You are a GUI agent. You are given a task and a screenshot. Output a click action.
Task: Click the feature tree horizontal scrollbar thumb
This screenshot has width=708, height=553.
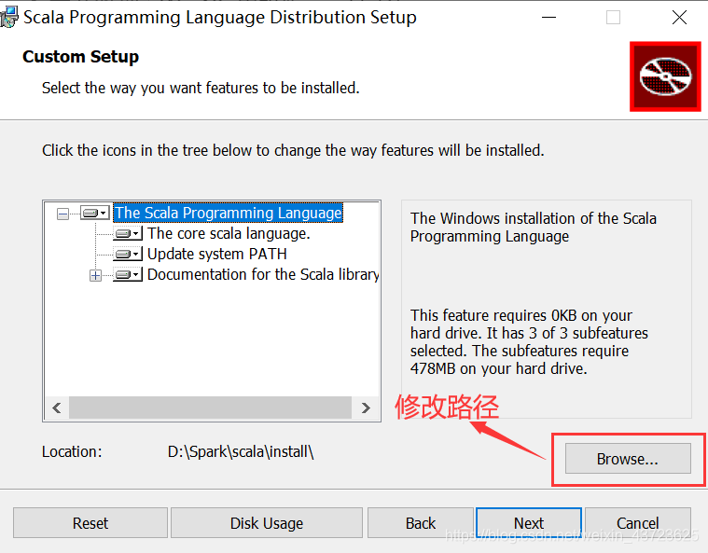tap(210, 408)
